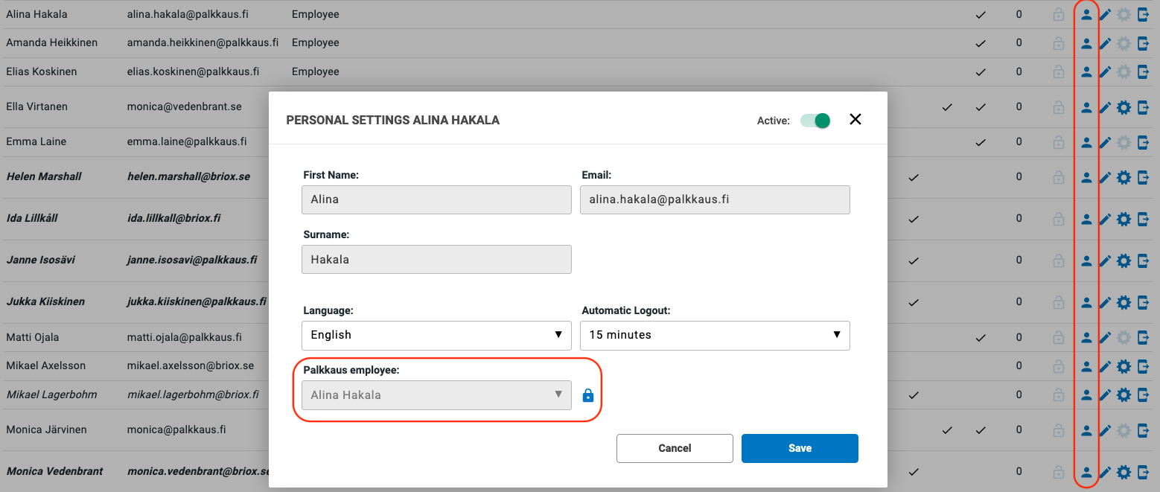
Task: Open gear settings for Janne Isosävi
Action: (x=1124, y=261)
